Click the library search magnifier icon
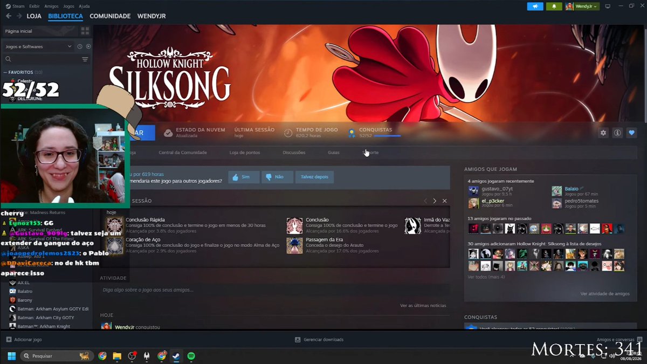Viewport: 647px width, 364px height. pos(8,59)
